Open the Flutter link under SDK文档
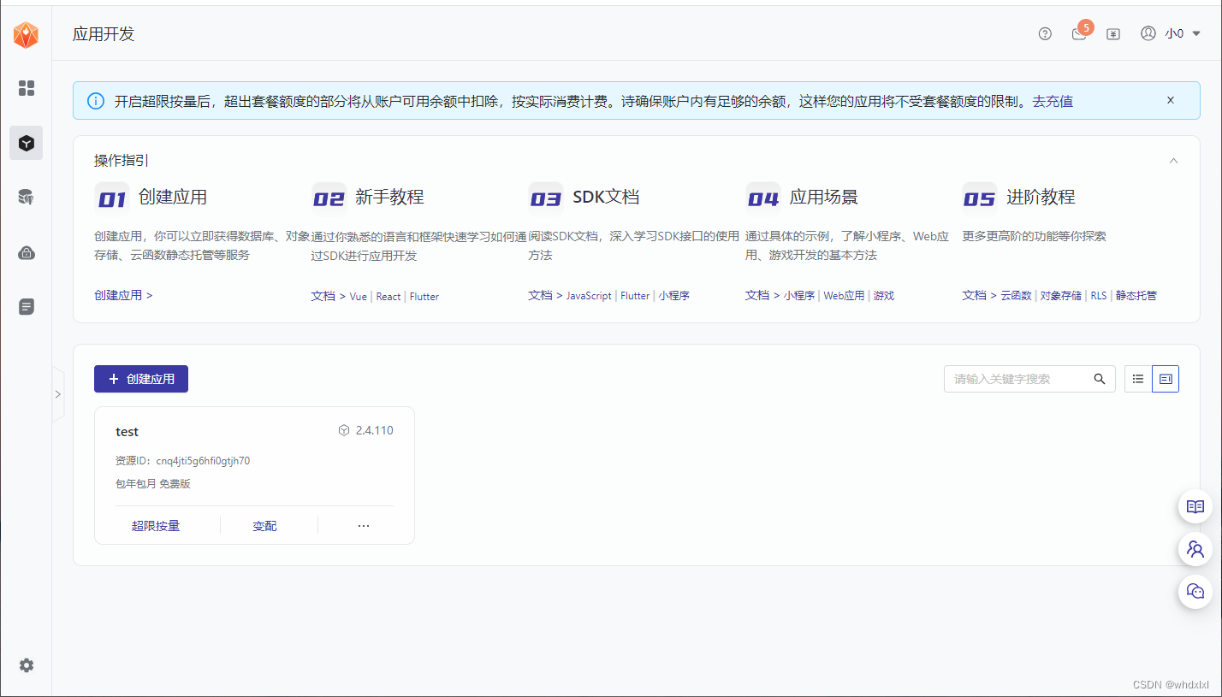1222x697 pixels. tap(635, 296)
